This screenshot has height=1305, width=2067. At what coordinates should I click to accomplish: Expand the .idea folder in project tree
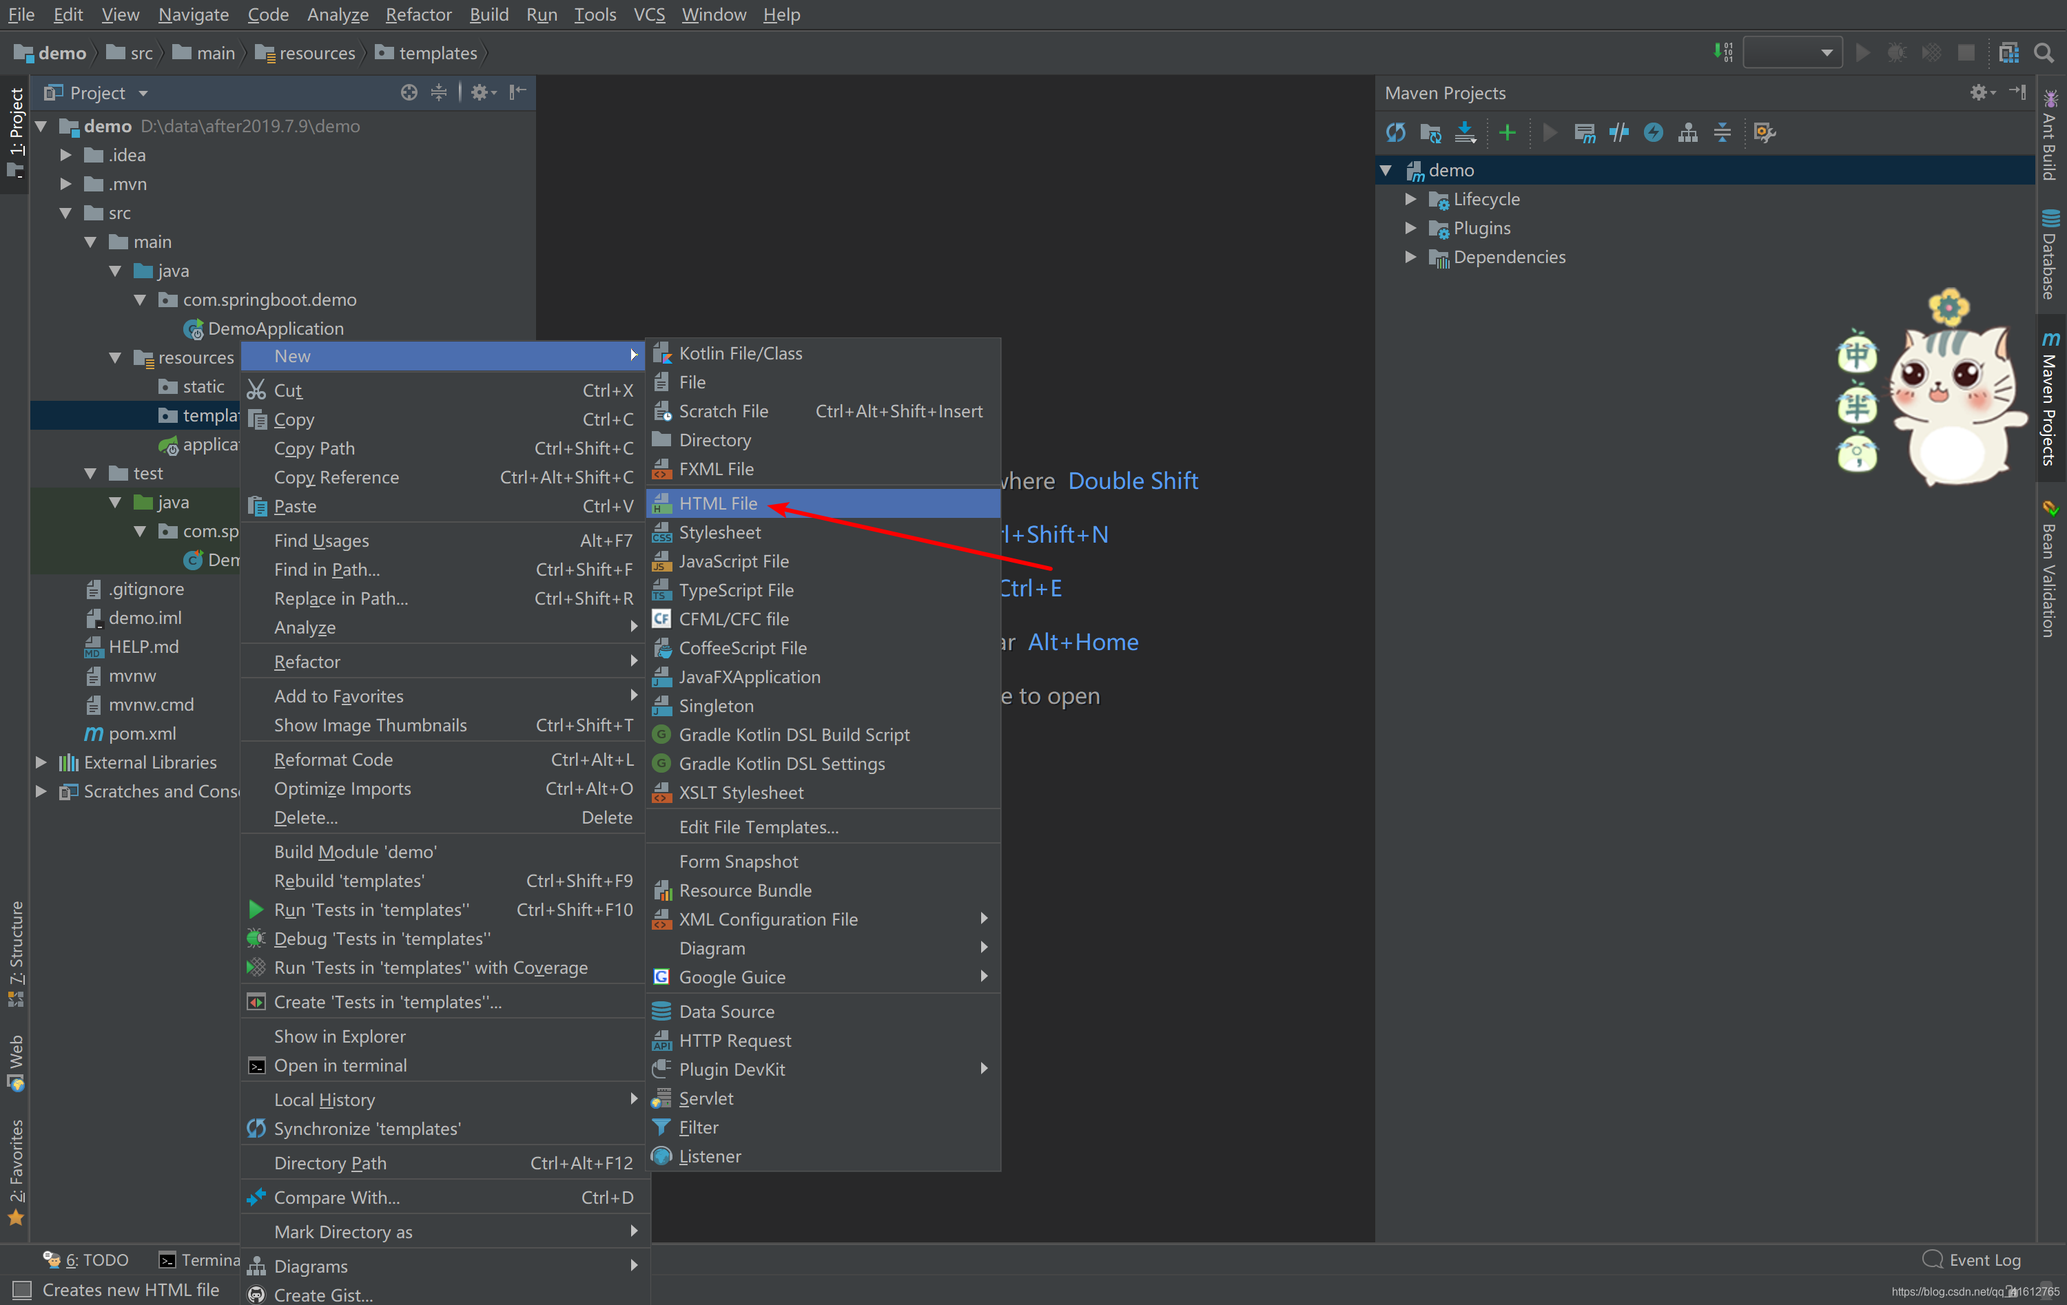tap(65, 156)
